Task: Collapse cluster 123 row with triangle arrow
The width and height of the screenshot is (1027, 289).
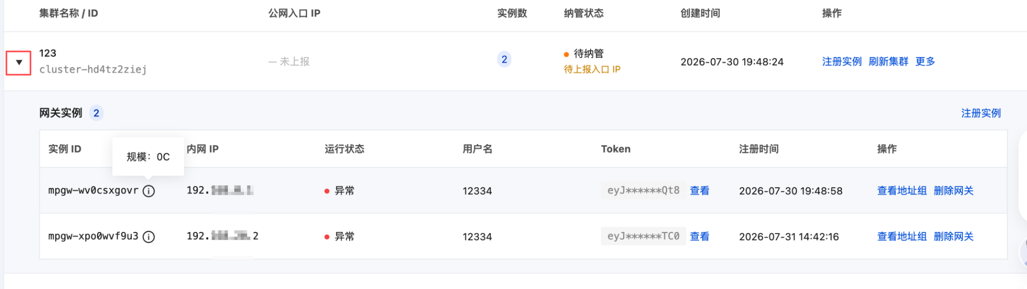Action: point(19,62)
